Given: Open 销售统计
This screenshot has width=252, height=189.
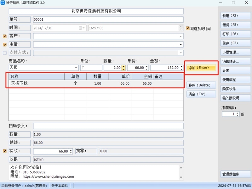Looking at the screenshot, I should tap(235, 61).
